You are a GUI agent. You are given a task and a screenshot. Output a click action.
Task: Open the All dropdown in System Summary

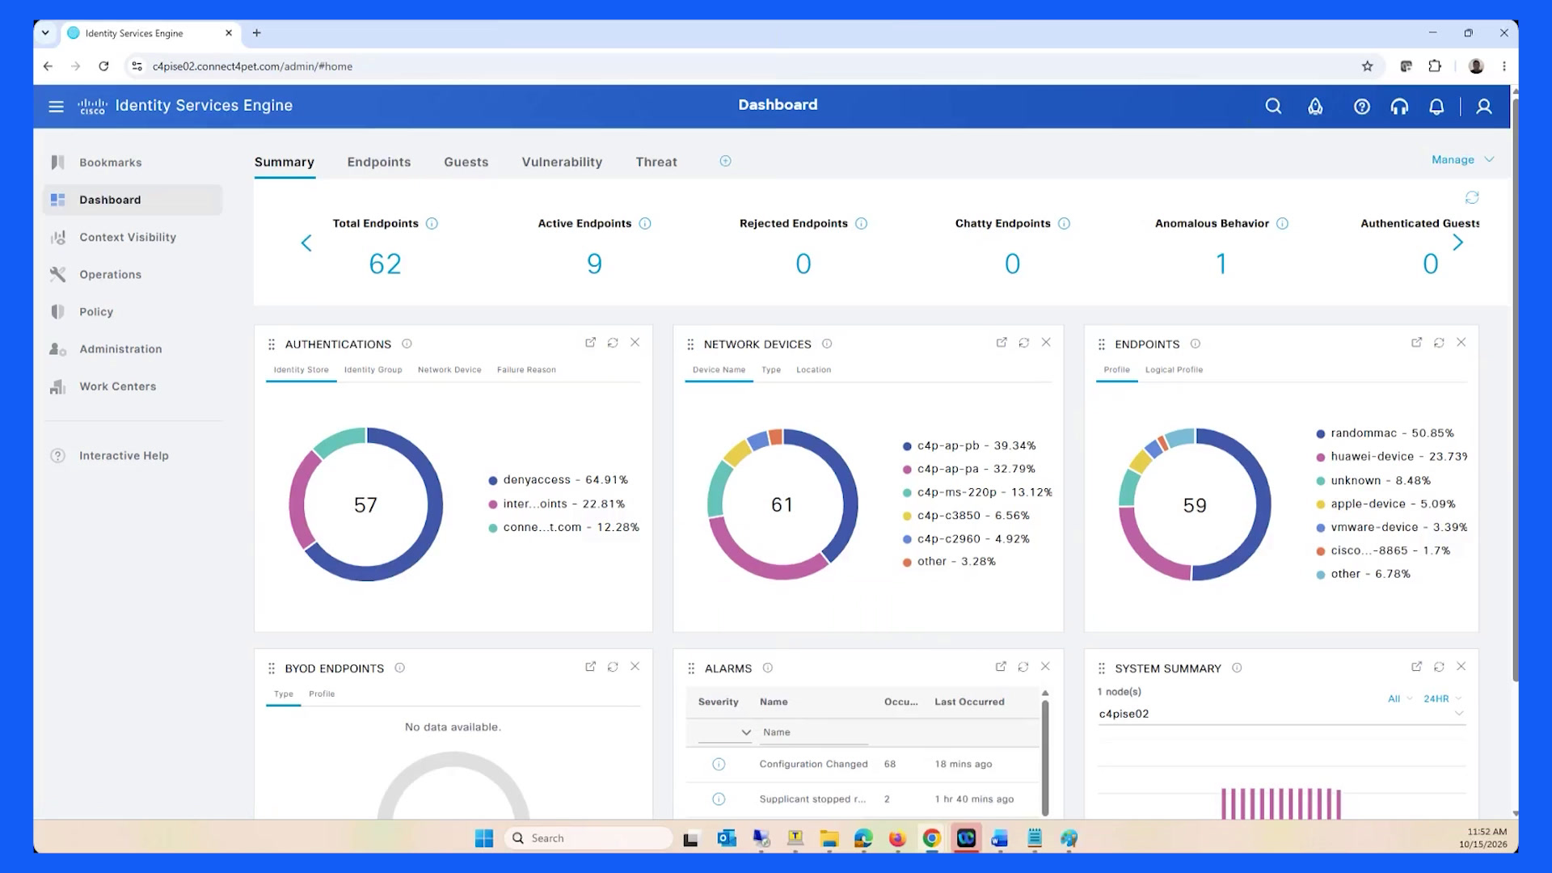click(x=1400, y=698)
